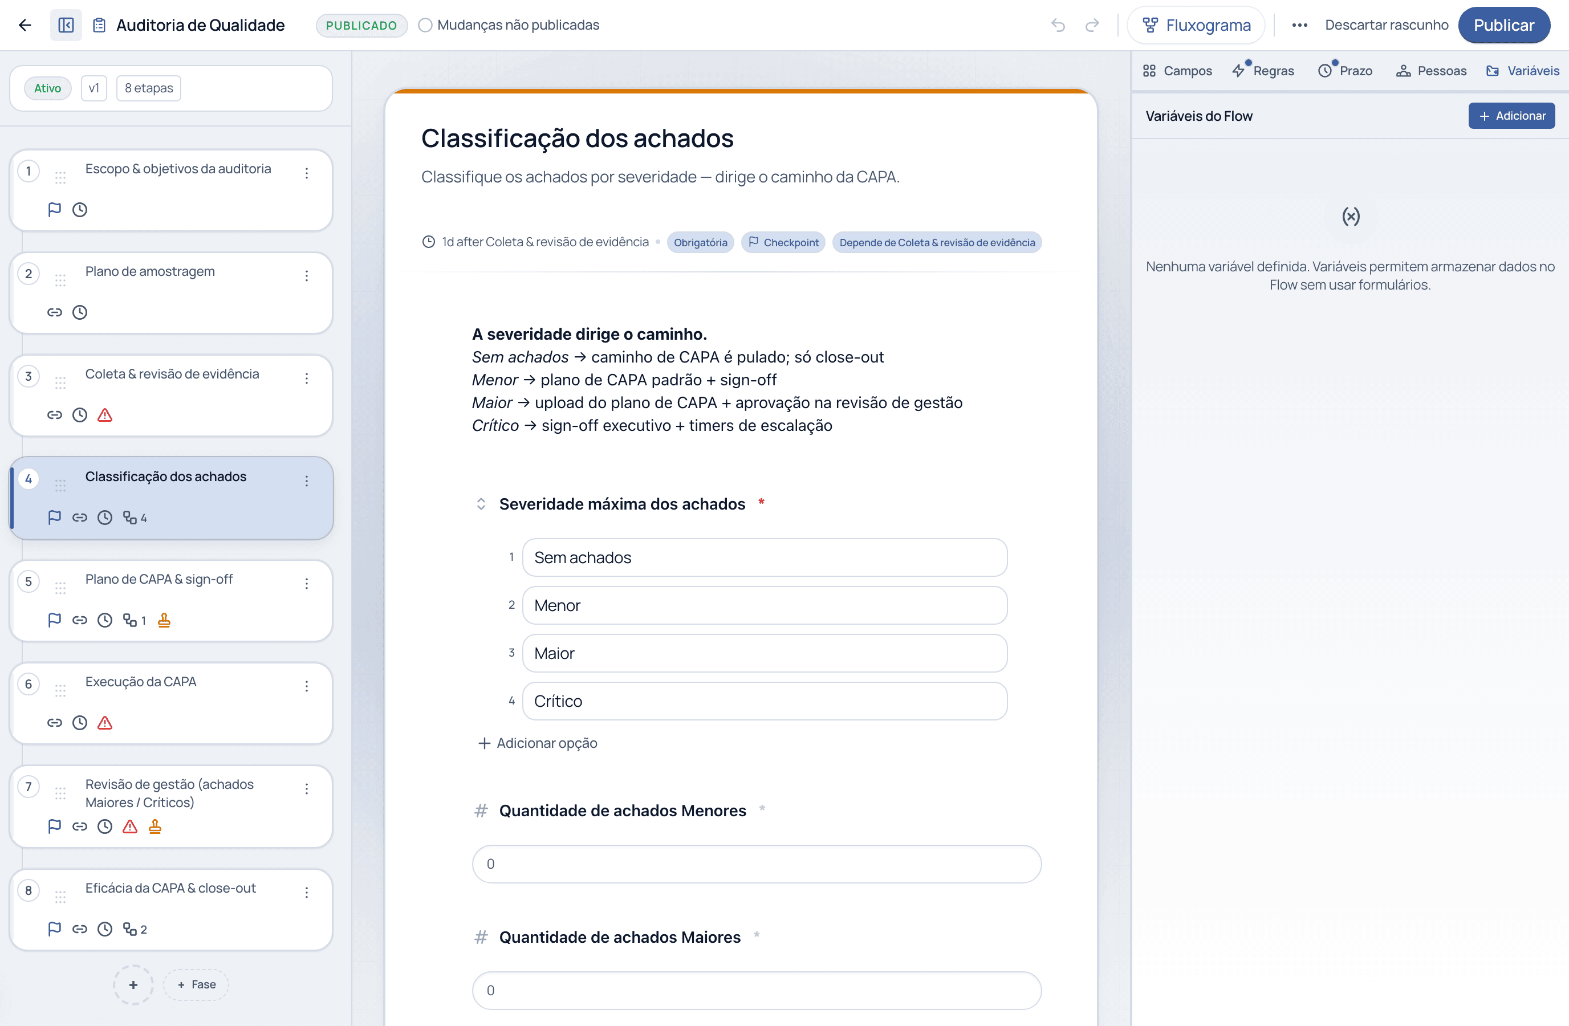The height and width of the screenshot is (1026, 1569).
Task: Switch to the Prazo tab
Action: 1345,71
